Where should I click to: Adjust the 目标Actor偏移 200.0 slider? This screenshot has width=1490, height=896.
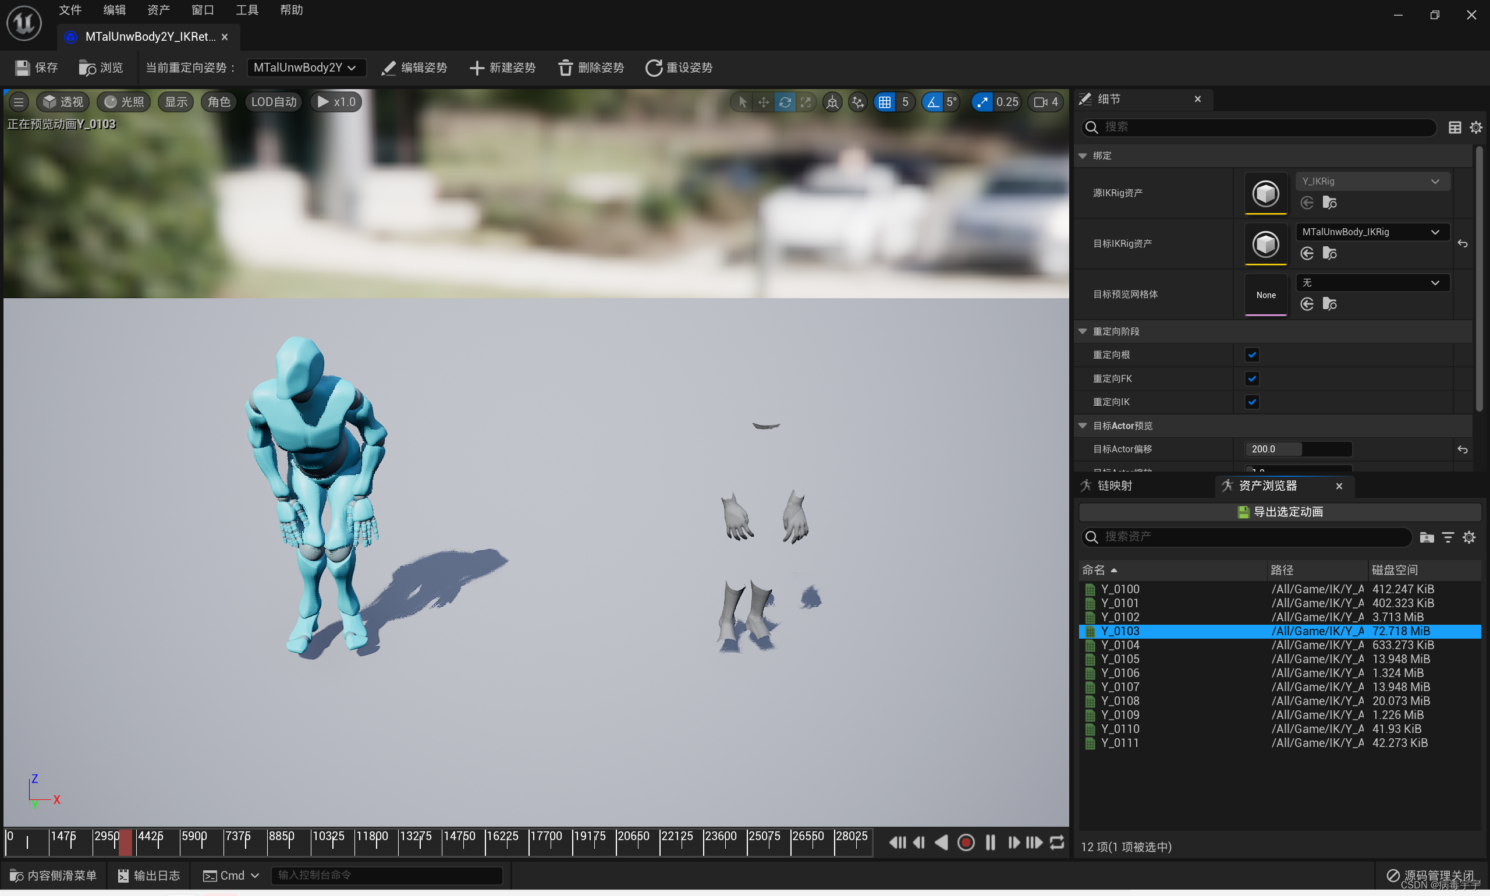click(1297, 449)
